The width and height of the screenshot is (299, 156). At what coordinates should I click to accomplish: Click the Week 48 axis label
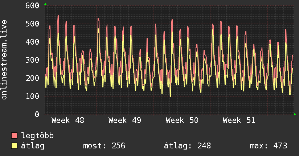point(68,120)
